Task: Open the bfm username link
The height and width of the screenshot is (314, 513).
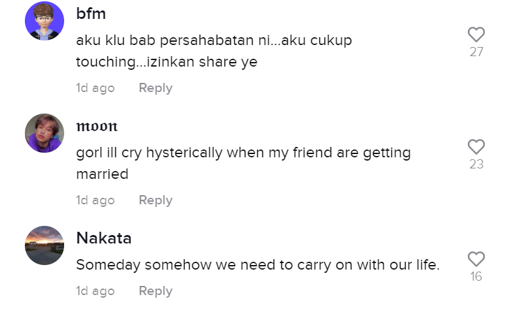Action: (91, 14)
